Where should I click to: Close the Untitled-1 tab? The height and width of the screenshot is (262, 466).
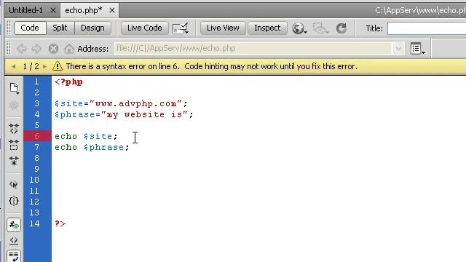(53, 10)
